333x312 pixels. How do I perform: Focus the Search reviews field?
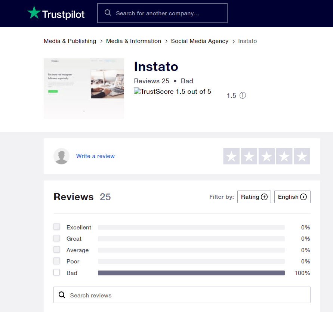(182, 295)
